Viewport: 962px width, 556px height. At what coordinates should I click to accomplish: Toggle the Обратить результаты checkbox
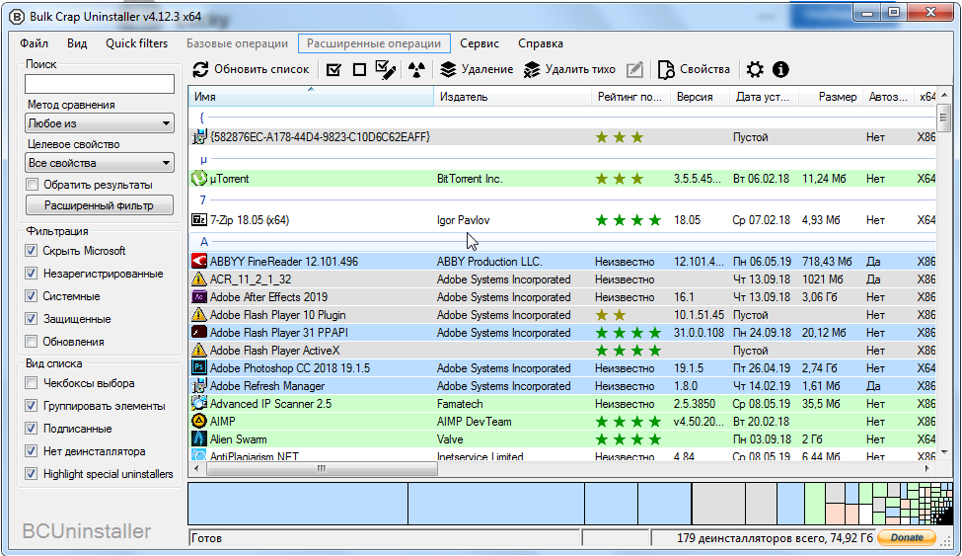pyautogui.click(x=32, y=185)
